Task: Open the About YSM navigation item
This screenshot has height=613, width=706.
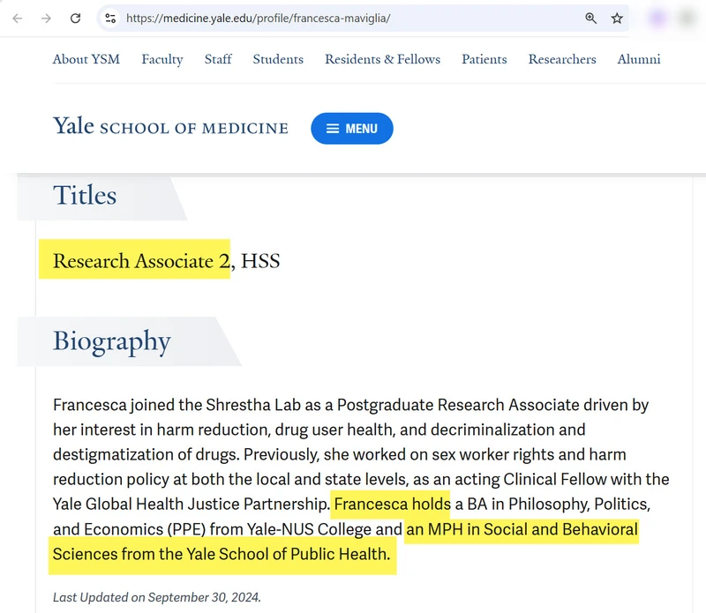Action: tap(86, 59)
